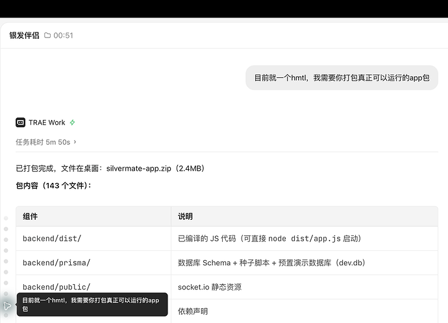Viewport: 448px width, 323px height.
Task: Click the dark tooltip showing the user message
Action: [92, 304]
